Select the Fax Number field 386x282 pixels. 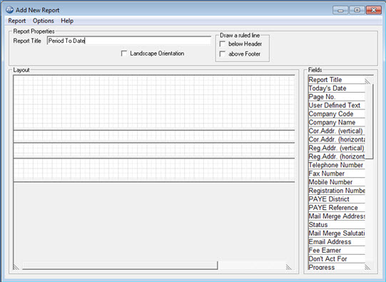click(337, 173)
